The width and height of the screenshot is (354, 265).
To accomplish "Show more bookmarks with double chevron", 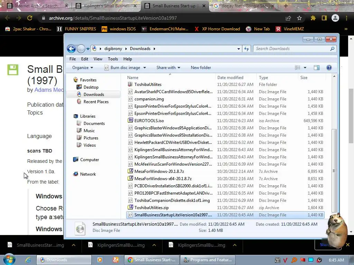I will 346,29.
